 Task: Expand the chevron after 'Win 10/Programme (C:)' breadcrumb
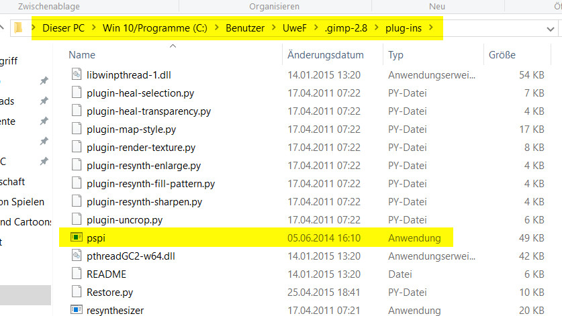click(217, 28)
